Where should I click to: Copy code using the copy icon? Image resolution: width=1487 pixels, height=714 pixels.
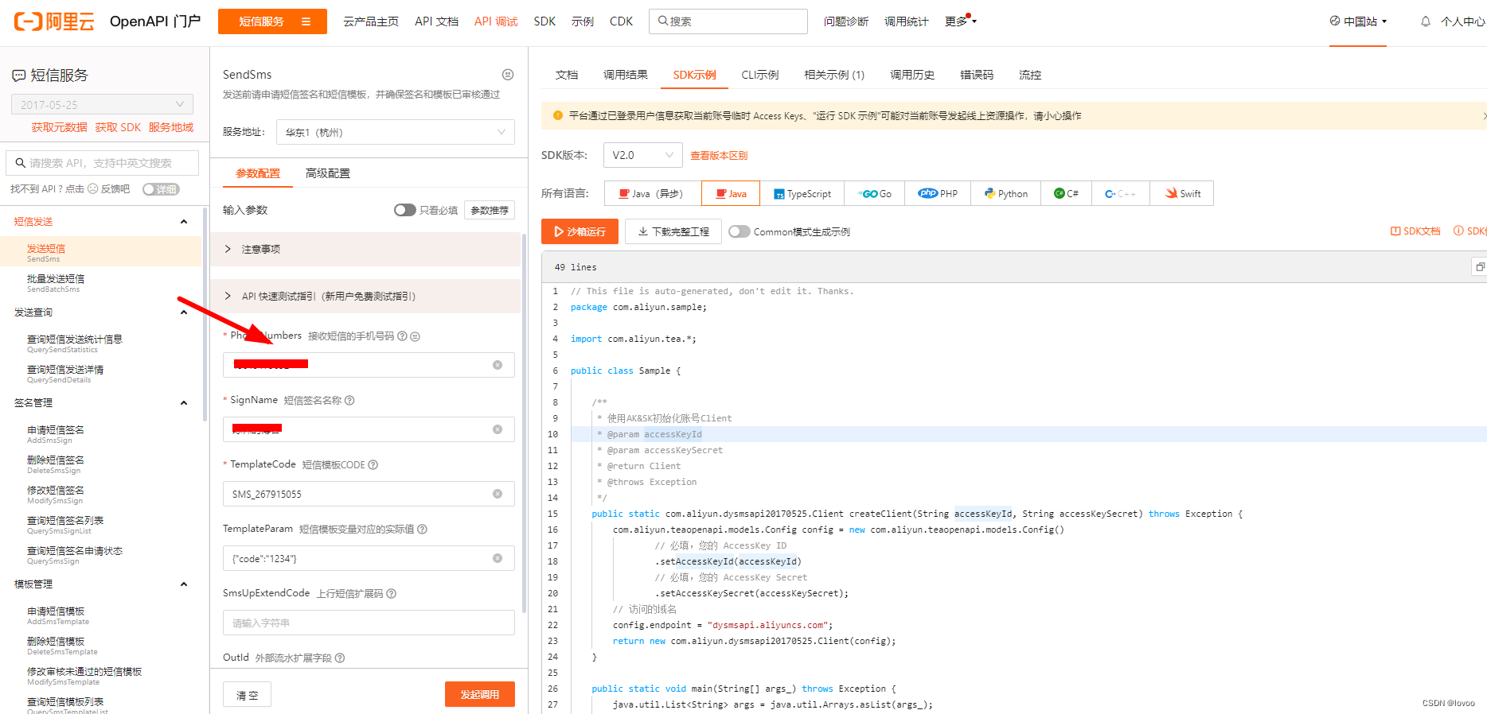(x=1480, y=267)
